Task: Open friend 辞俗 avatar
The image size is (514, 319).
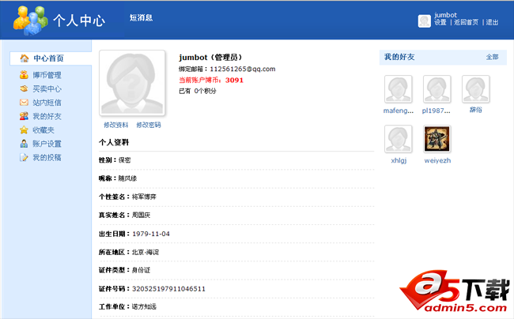Action: (x=475, y=89)
